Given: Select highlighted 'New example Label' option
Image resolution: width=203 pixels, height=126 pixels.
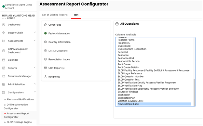Looking at the screenshot, I should click(154, 104).
